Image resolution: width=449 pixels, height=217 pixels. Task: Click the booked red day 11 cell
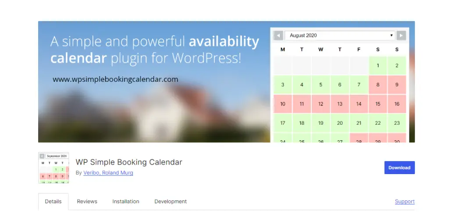302,104
